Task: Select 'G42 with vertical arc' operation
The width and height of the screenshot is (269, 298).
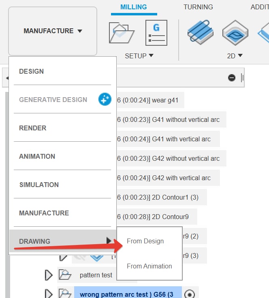Action: click(168, 178)
